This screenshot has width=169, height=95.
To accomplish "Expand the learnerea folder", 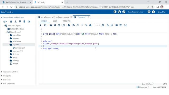I will pos(9,41).
